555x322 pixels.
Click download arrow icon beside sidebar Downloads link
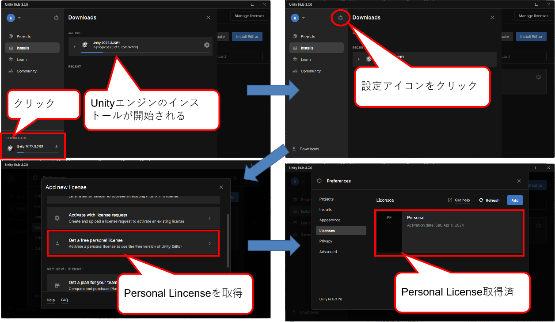[294, 149]
